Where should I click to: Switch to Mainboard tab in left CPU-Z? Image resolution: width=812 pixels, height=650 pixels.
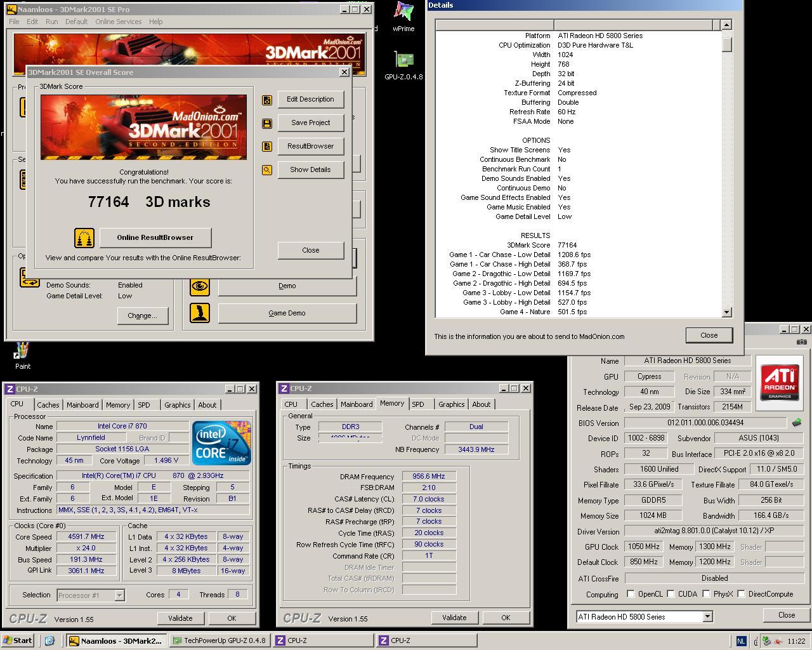point(82,405)
